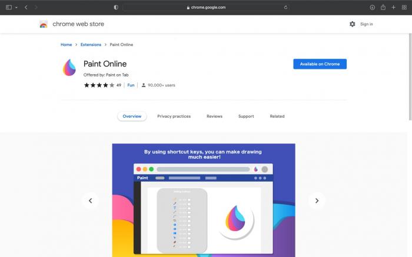Click the Sign in link

click(x=366, y=24)
